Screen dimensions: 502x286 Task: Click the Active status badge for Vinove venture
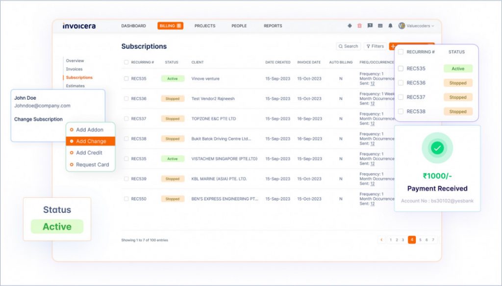pos(173,78)
